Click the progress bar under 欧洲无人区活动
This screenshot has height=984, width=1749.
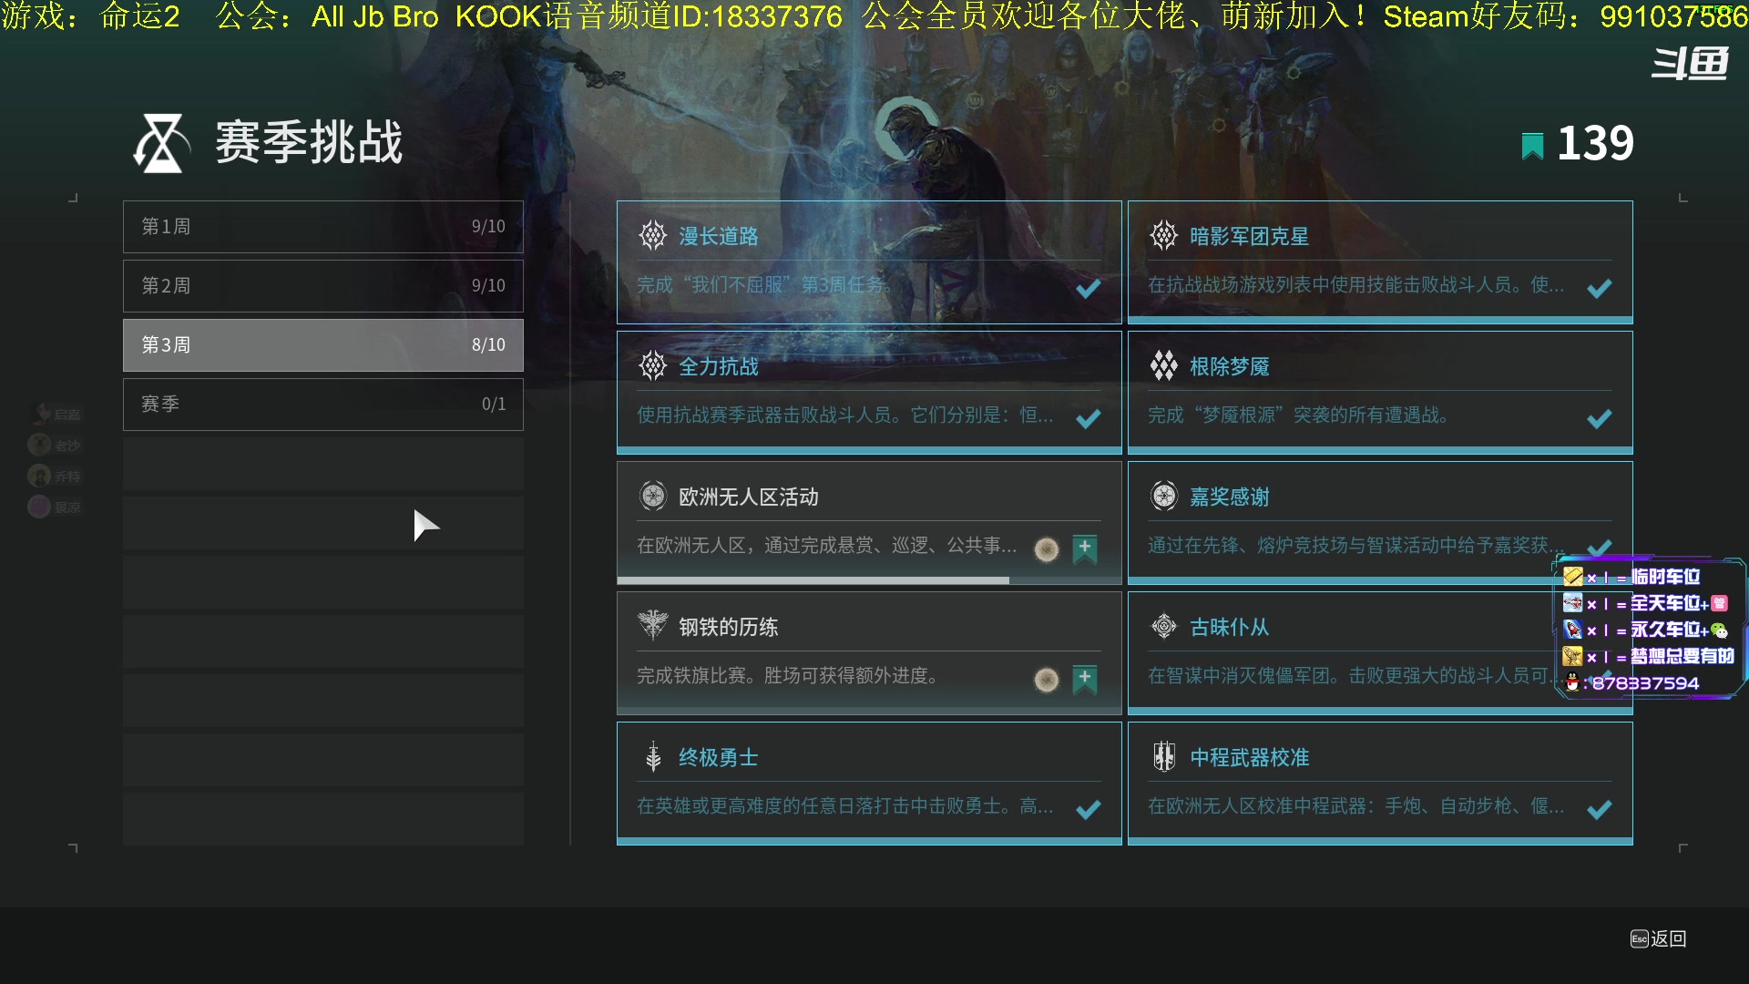point(869,580)
